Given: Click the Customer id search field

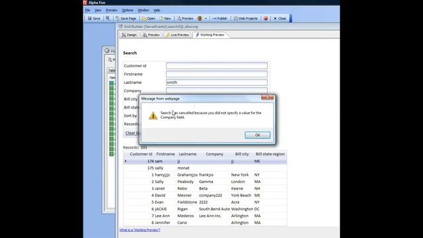Looking at the screenshot, I should [217, 65].
